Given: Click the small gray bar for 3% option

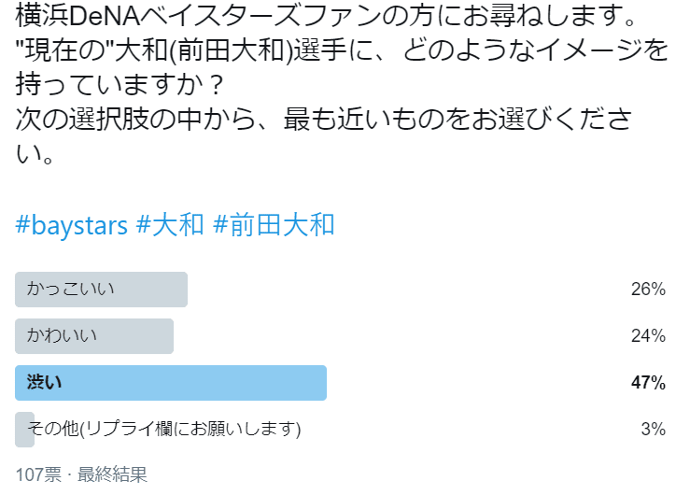Looking at the screenshot, I should point(24,429).
